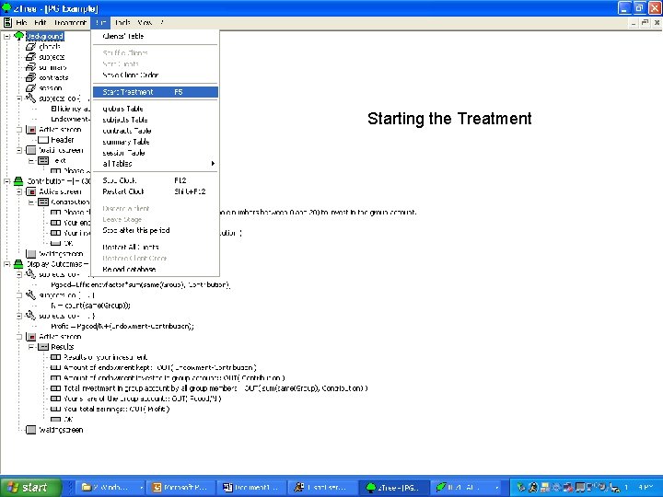Choose Restart Clock in Run menu
Screen dimensions: 663x497
[x=156, y=191]
